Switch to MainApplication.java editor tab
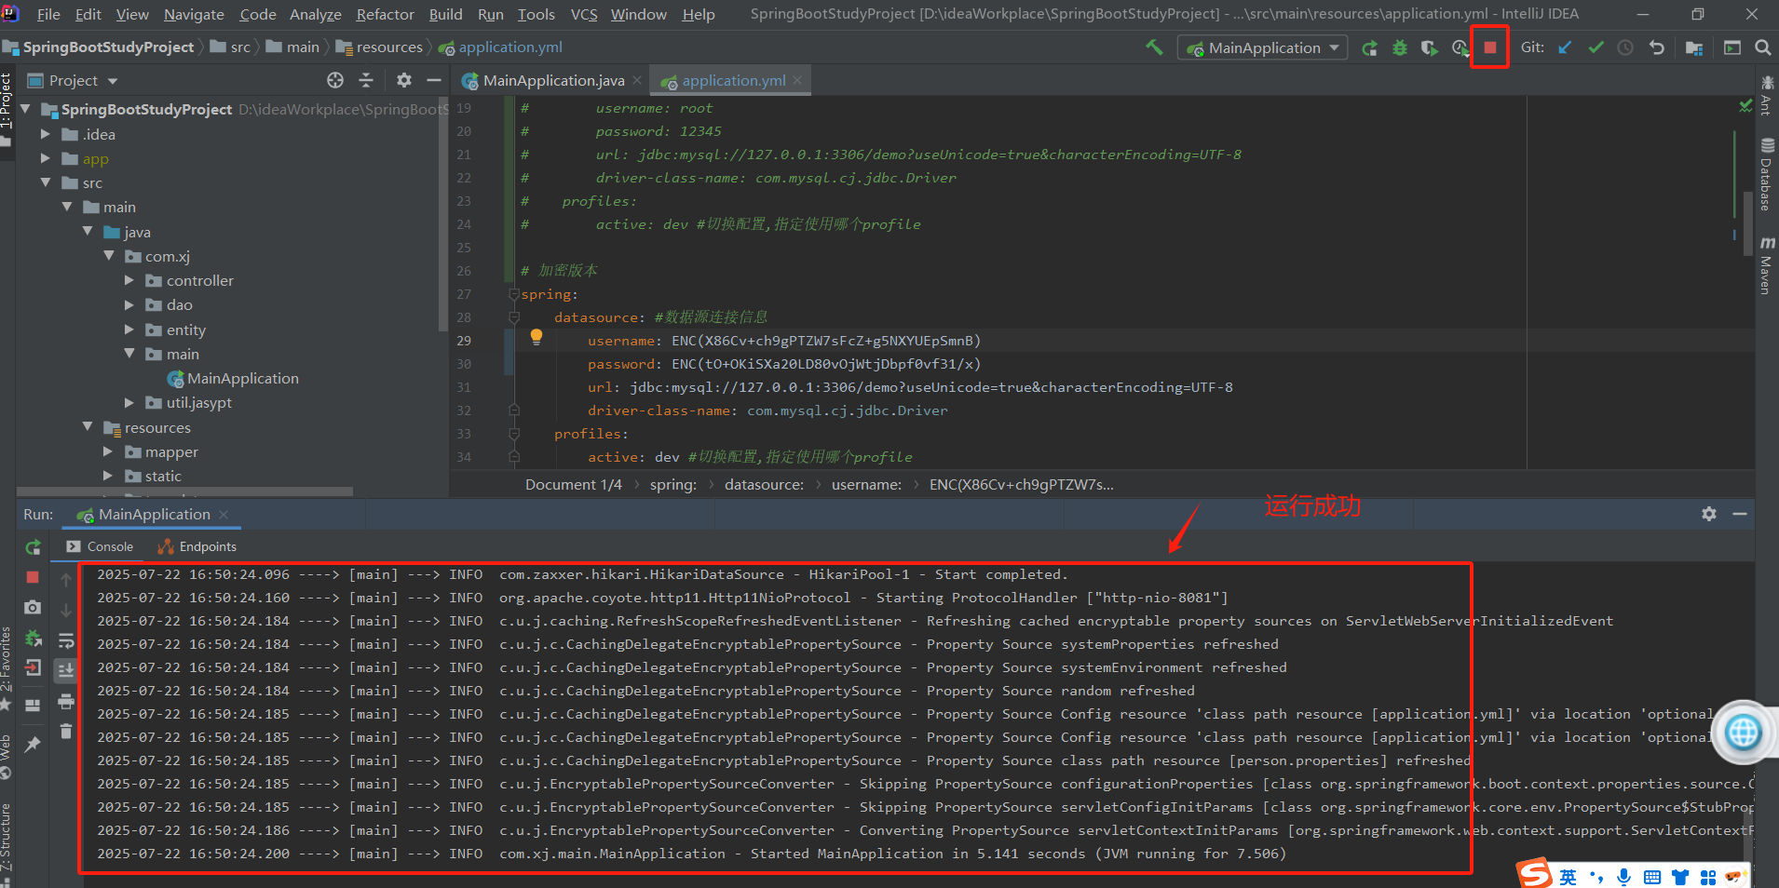Image resolution: width=1779 pixels, height=888 pixels. [x=553, y=81]
